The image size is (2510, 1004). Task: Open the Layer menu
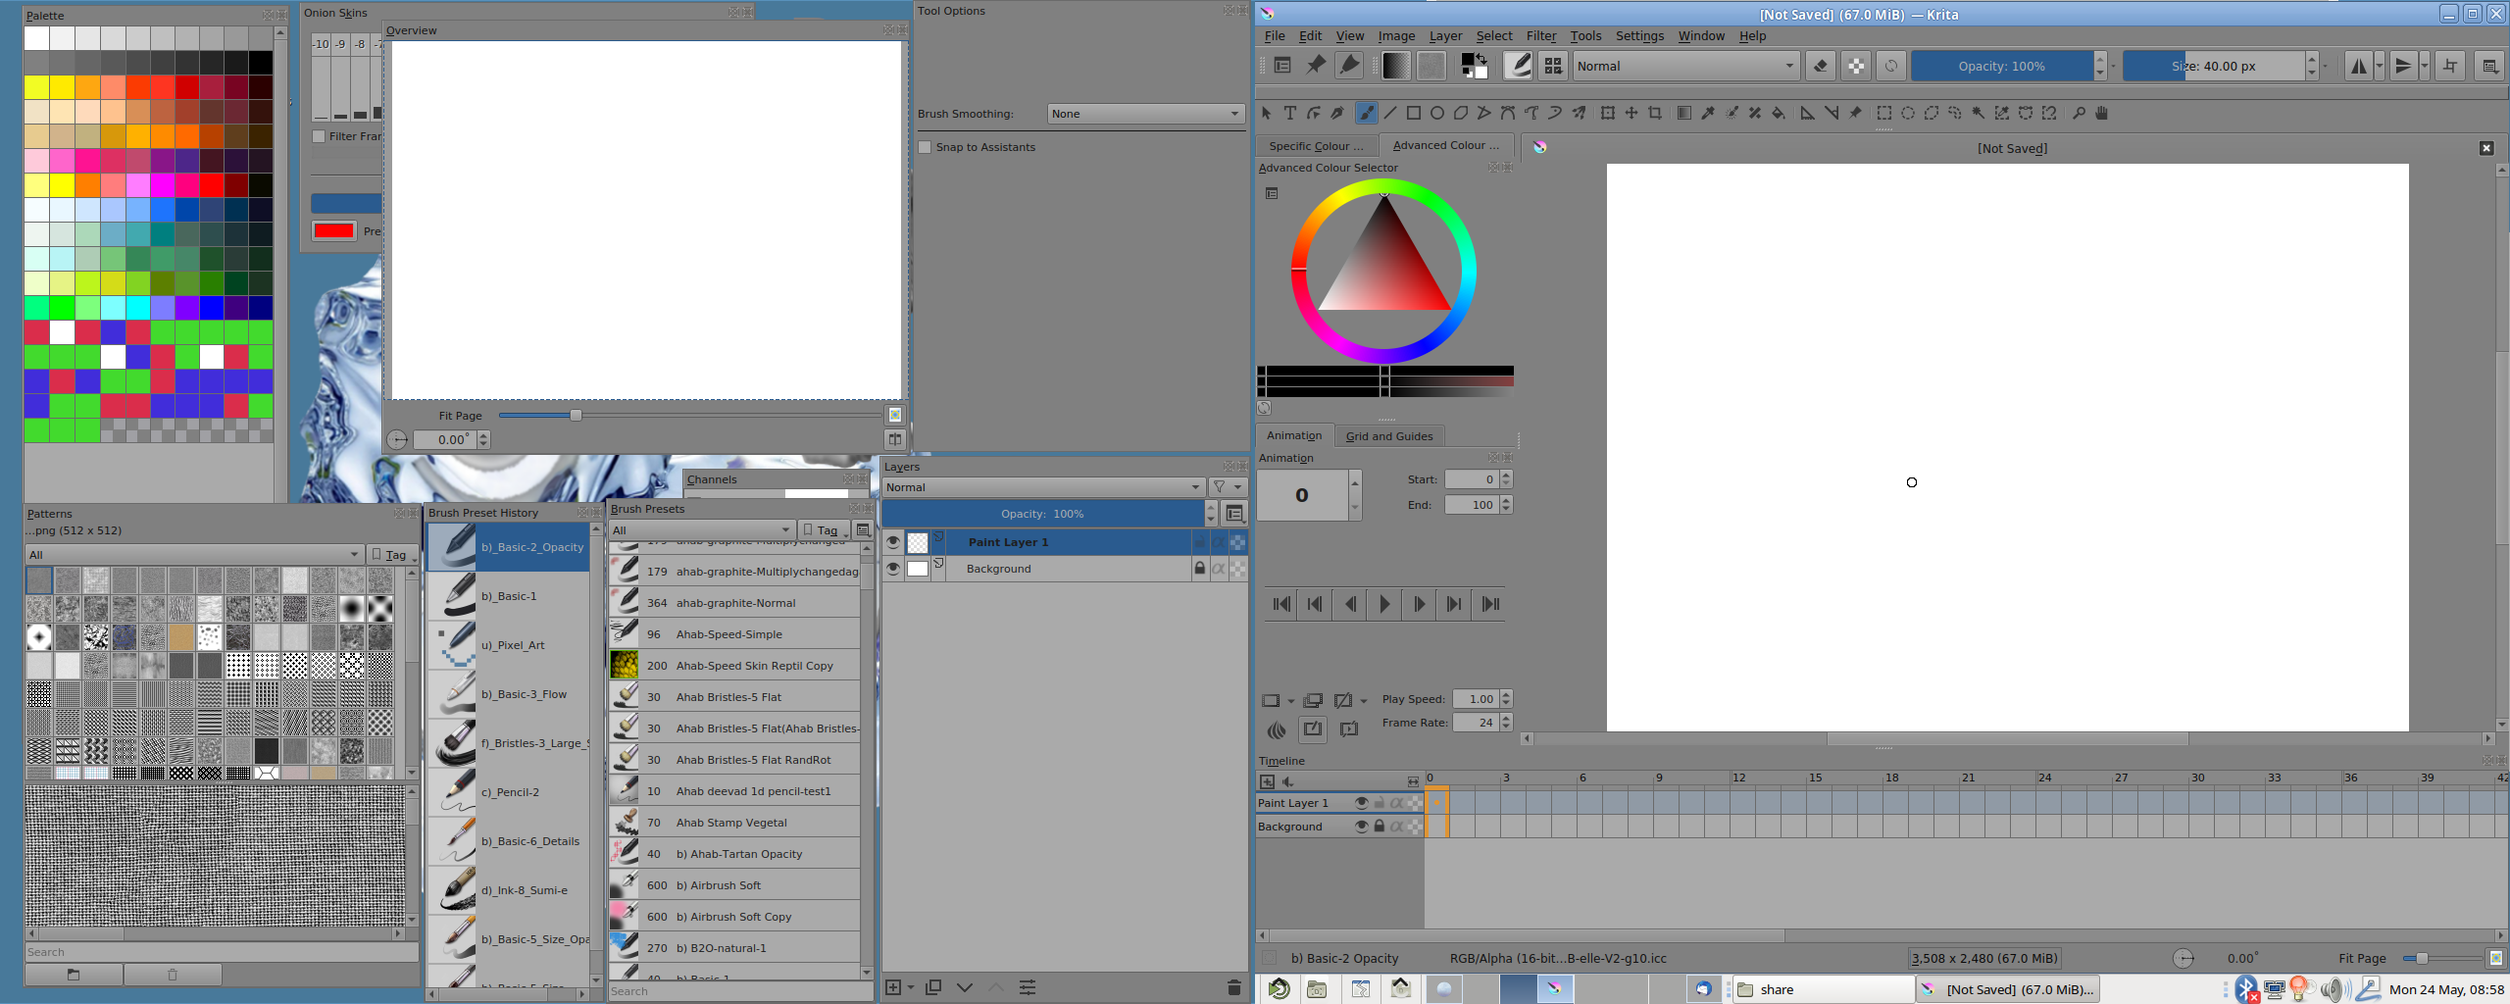(1445, 36)
